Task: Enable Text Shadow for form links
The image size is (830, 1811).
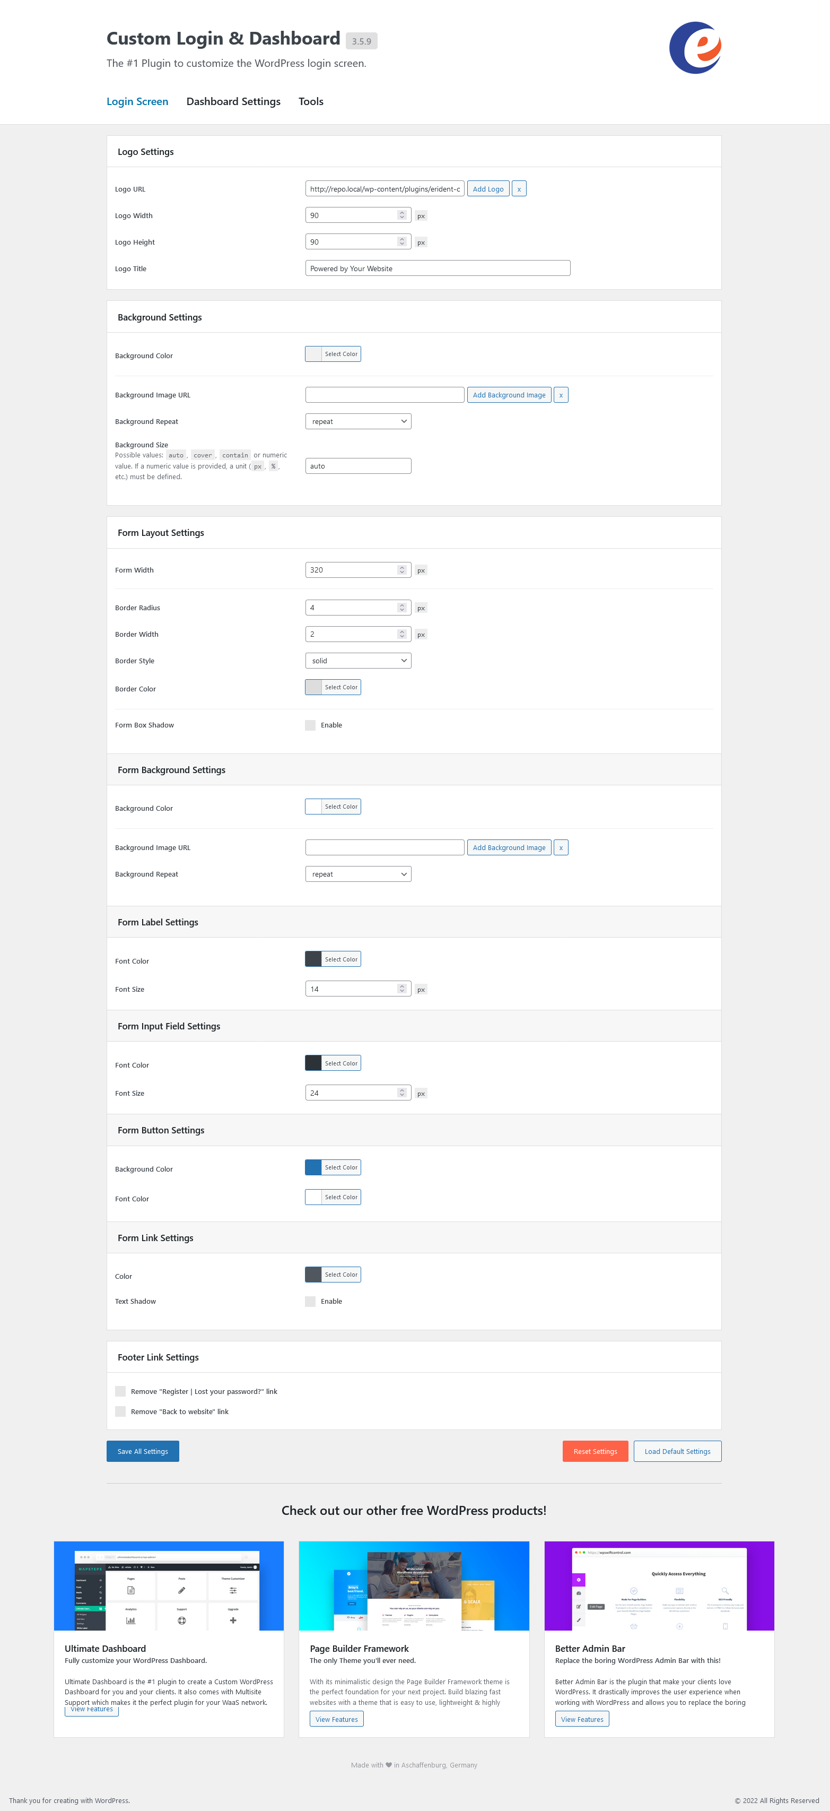Action: (311, 1301)
